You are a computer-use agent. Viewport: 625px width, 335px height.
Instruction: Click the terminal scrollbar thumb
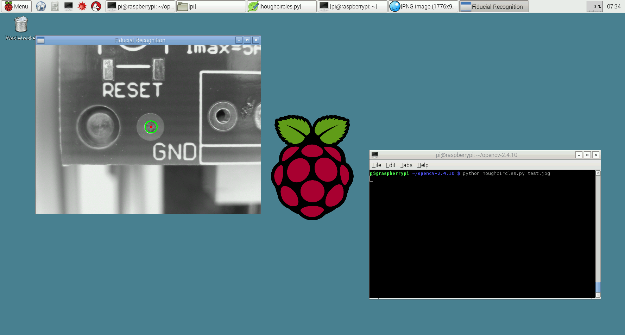point(598,287)
